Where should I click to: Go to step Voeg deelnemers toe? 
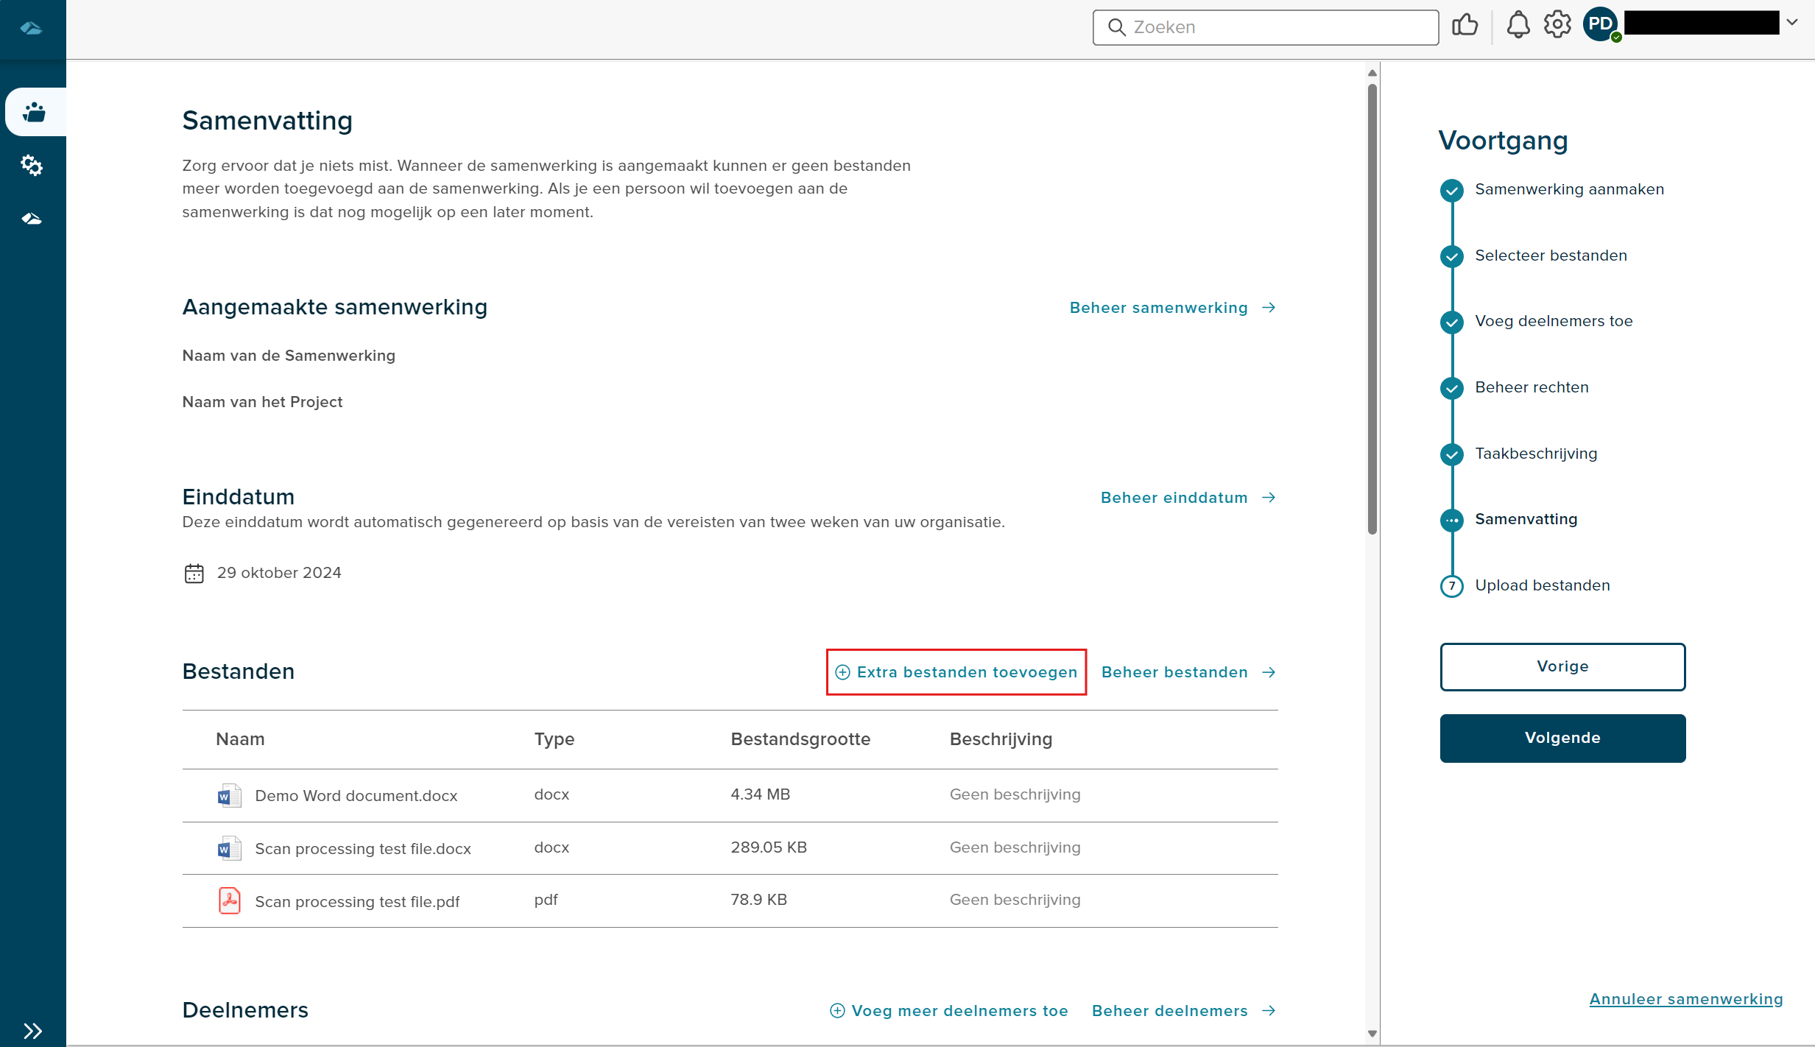(1554, 321)
